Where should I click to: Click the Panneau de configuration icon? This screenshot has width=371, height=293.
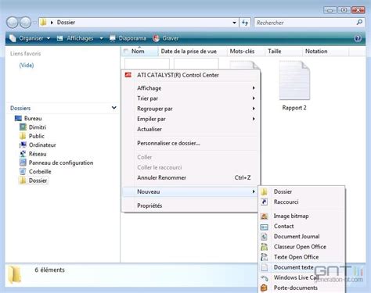[x=23, y=163]
